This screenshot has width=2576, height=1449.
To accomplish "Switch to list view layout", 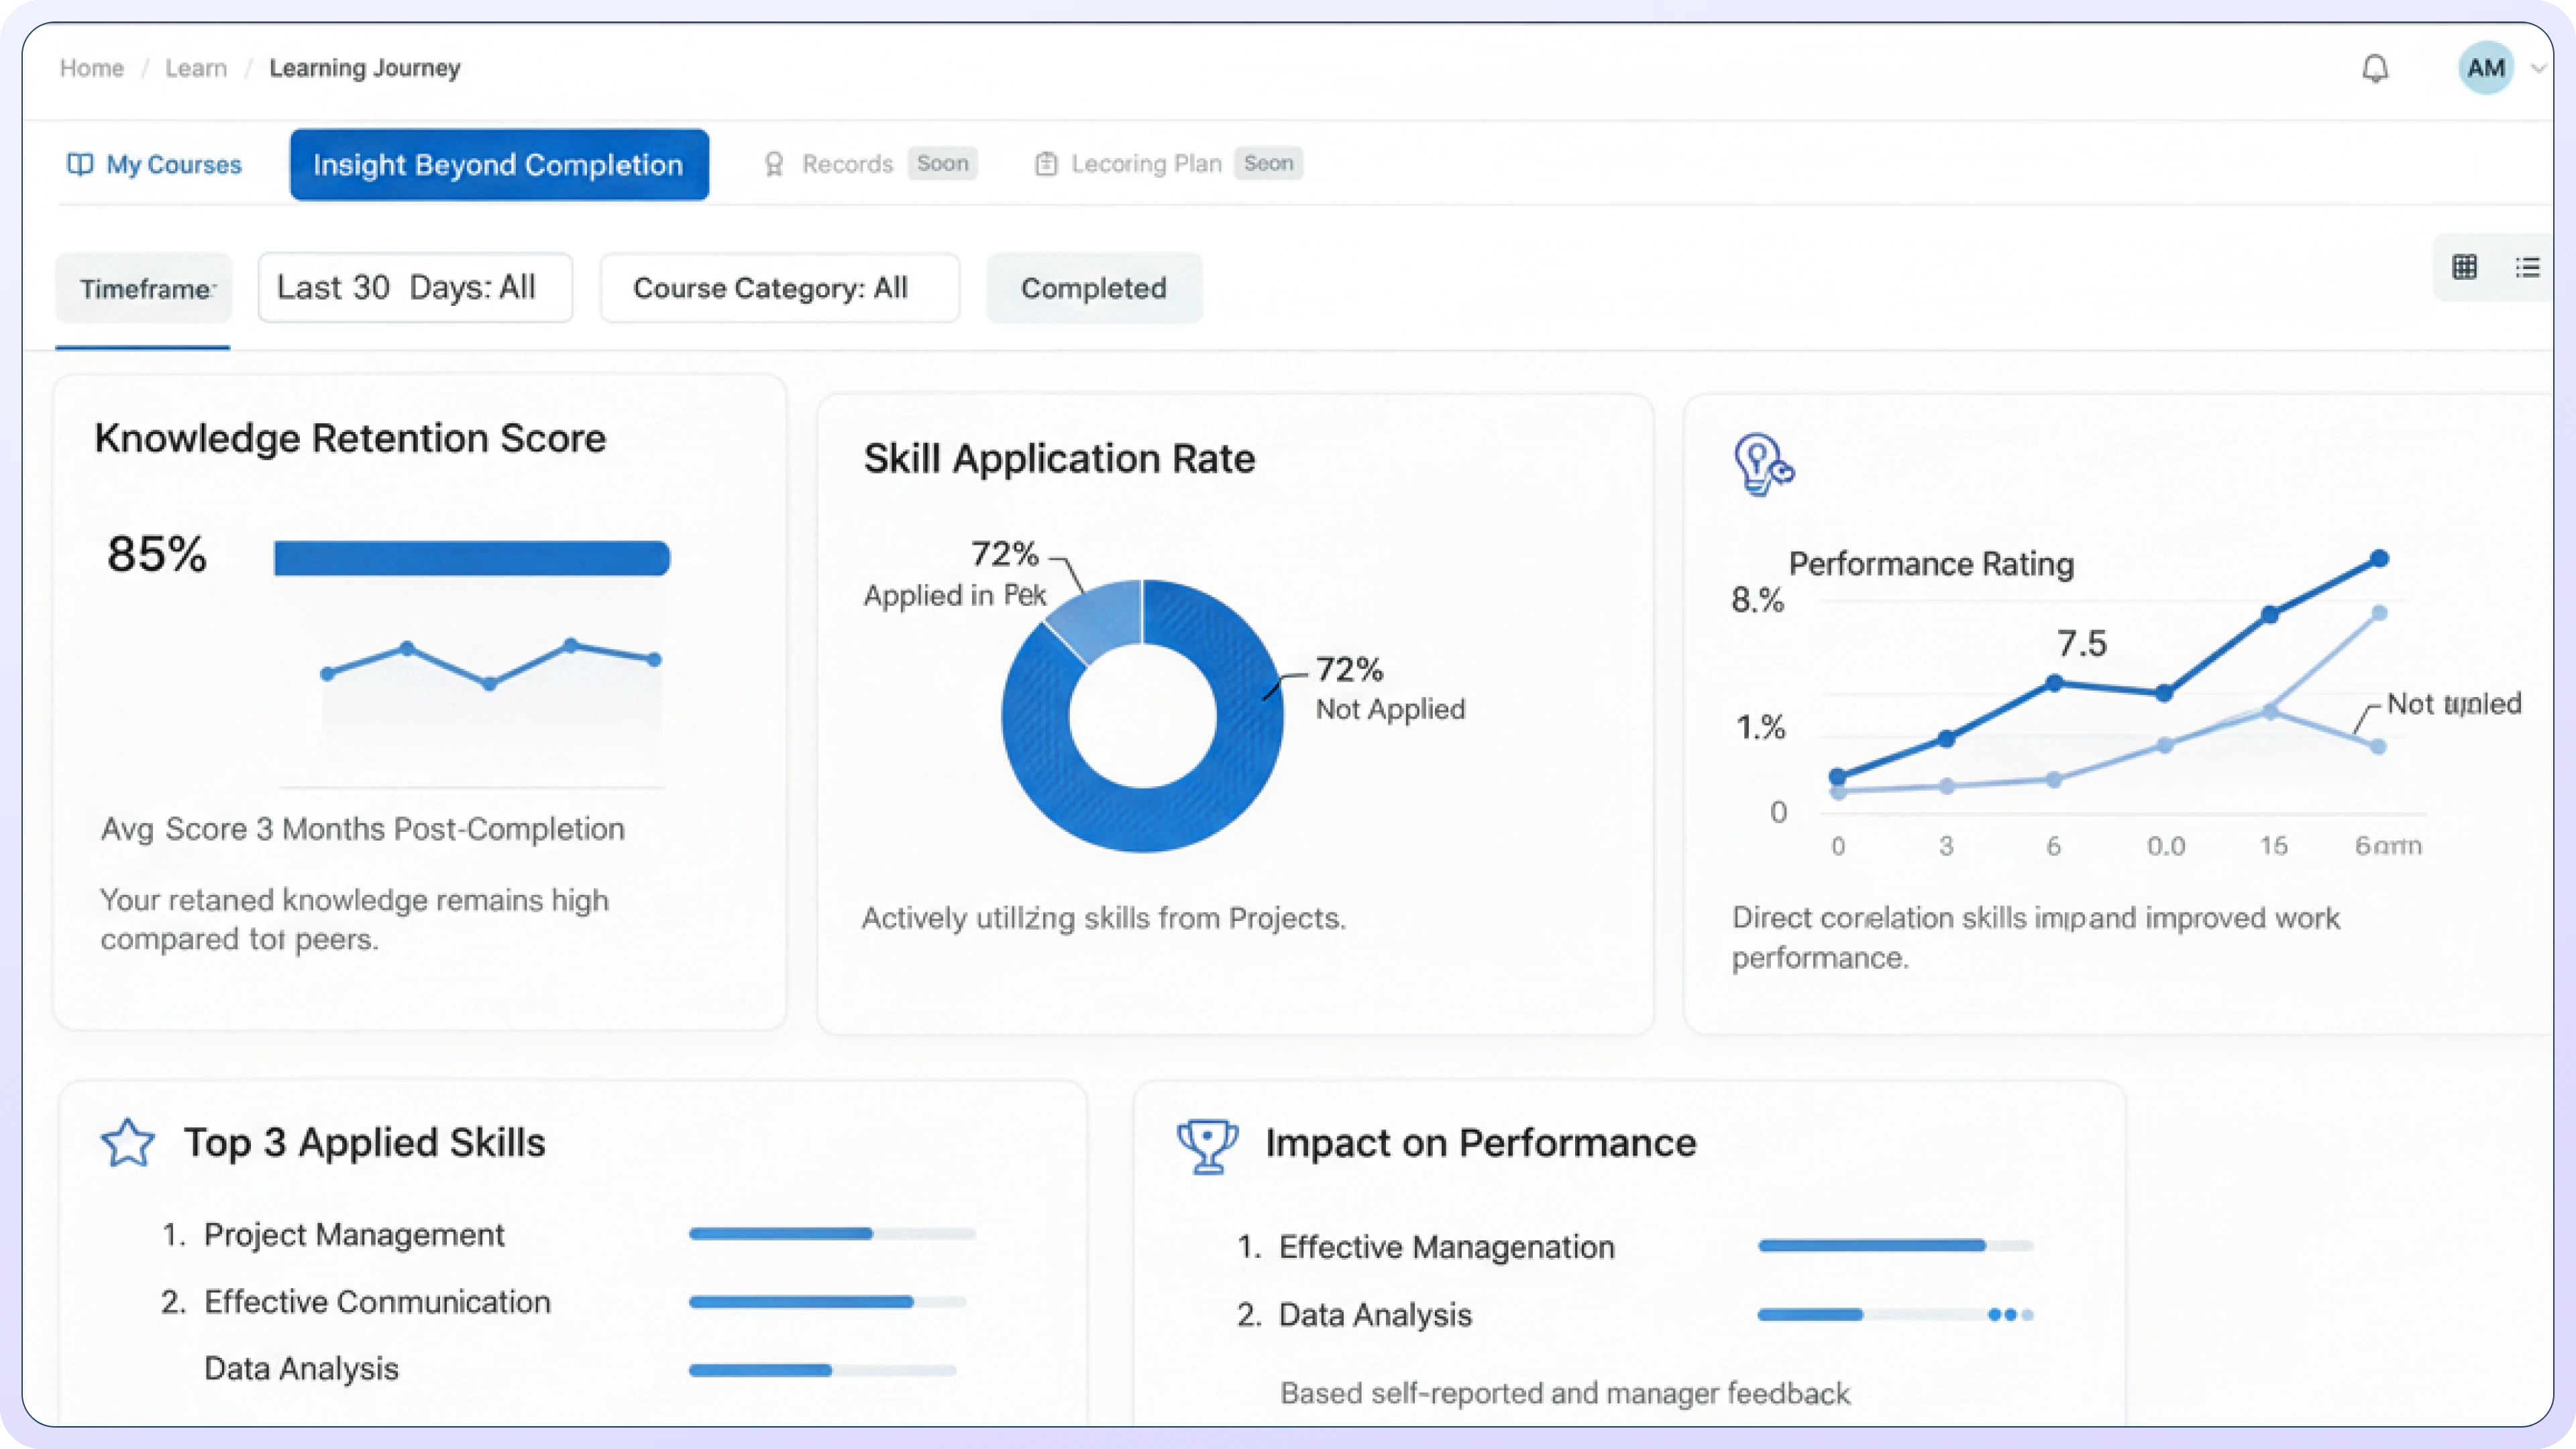I will click(2527, 267).
